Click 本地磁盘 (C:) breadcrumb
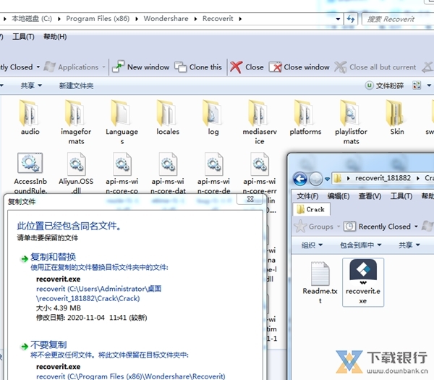 click(32, 19)
